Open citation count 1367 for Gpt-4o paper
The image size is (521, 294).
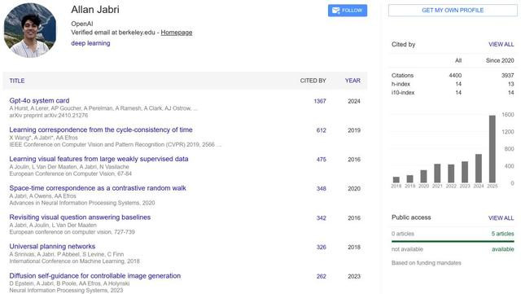tap(320, 101)
